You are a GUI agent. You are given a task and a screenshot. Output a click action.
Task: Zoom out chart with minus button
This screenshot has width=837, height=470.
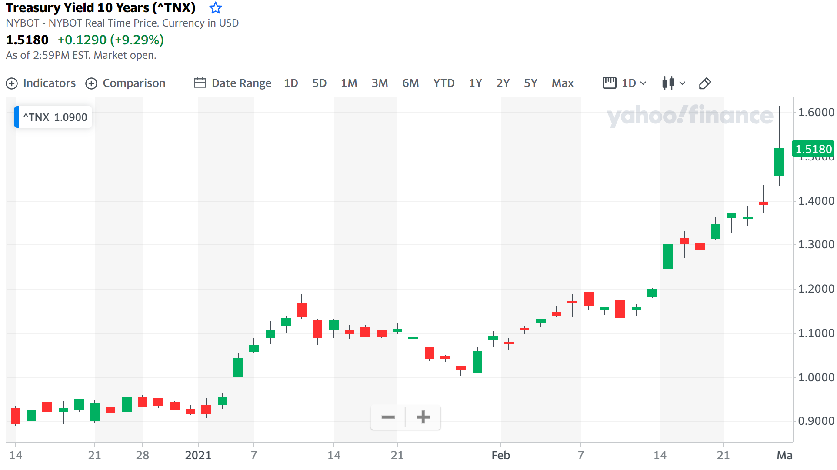[388, 417]
